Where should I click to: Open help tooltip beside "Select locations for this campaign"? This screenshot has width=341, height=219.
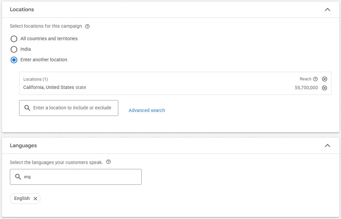tap(87, 26)
